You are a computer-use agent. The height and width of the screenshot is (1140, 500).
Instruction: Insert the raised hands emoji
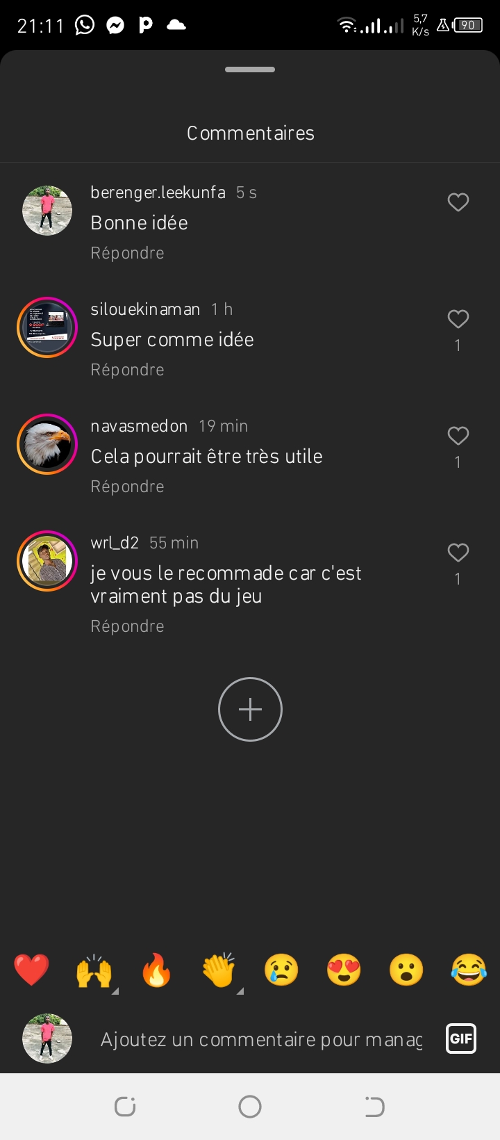point(94,970)
